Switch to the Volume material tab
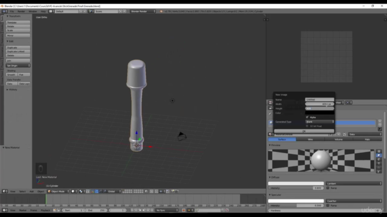The image size is (387, 217). tap(339, 139)
